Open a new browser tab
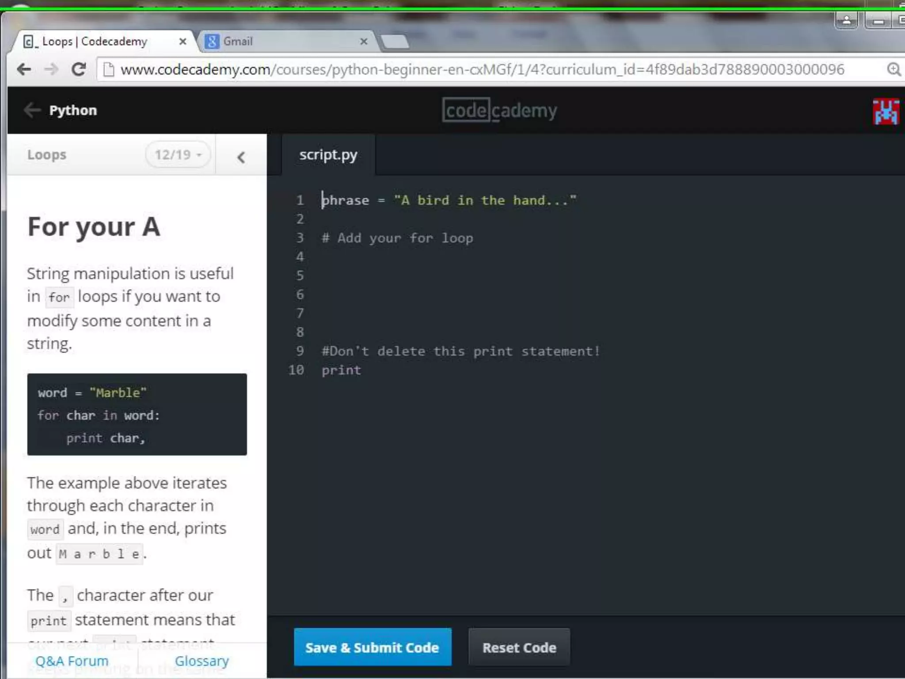Screen dimensions: 905x679 (x=395, y=42)
